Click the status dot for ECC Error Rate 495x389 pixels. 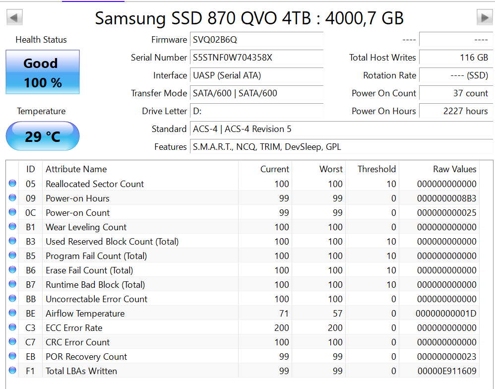[x=12, y=327]
